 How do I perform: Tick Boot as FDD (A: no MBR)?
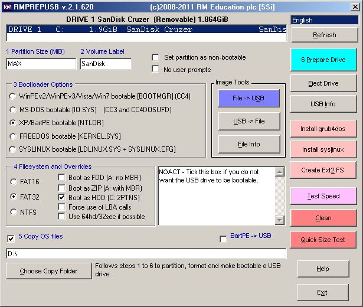[61, 177]
